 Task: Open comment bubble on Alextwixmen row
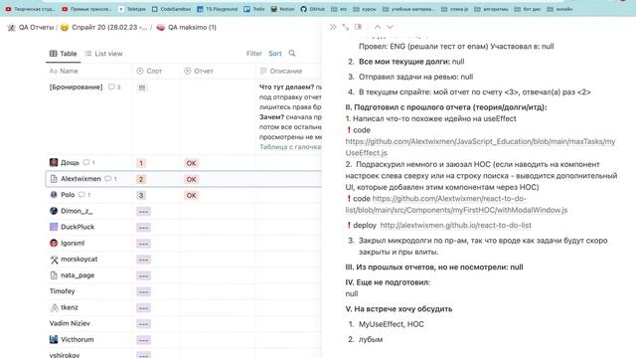110,179
